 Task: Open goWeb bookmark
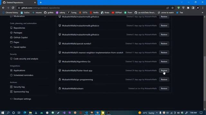coord(49,13)
